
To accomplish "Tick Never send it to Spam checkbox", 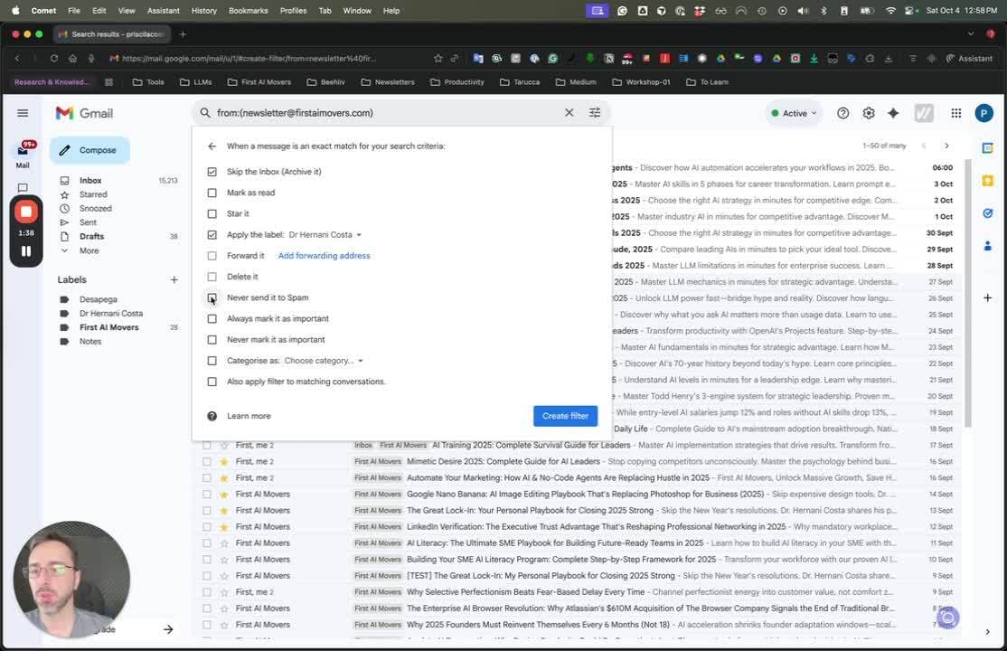I will (212, 297).
